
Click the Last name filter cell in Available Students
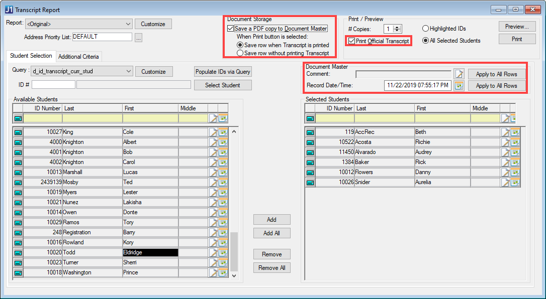[93, 118]
